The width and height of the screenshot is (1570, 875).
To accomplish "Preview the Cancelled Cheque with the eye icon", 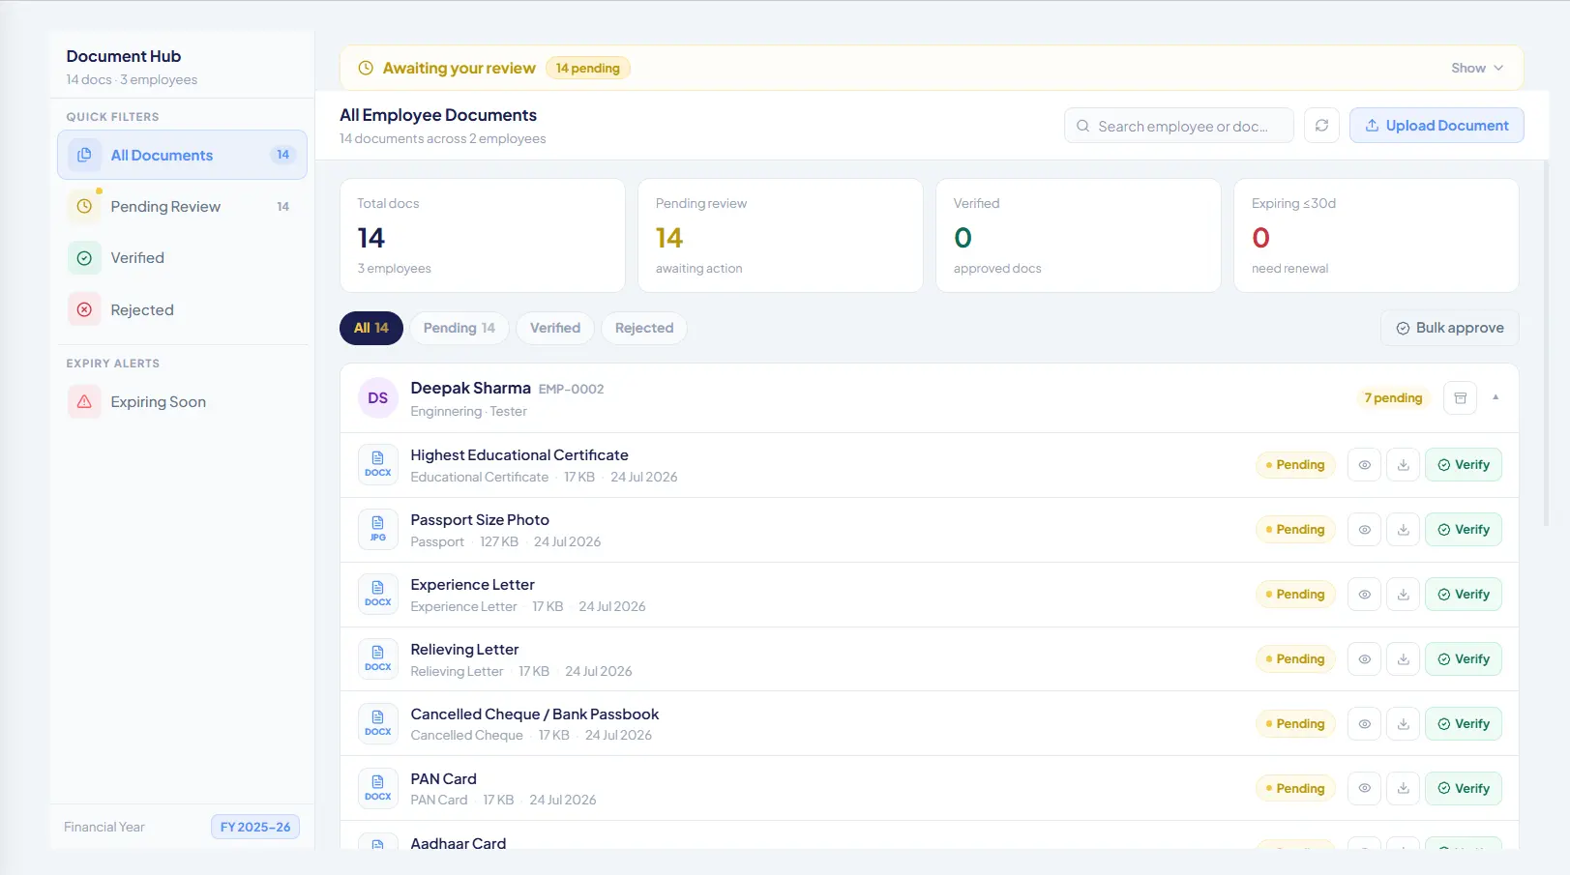I will [x=1364, y=724].
